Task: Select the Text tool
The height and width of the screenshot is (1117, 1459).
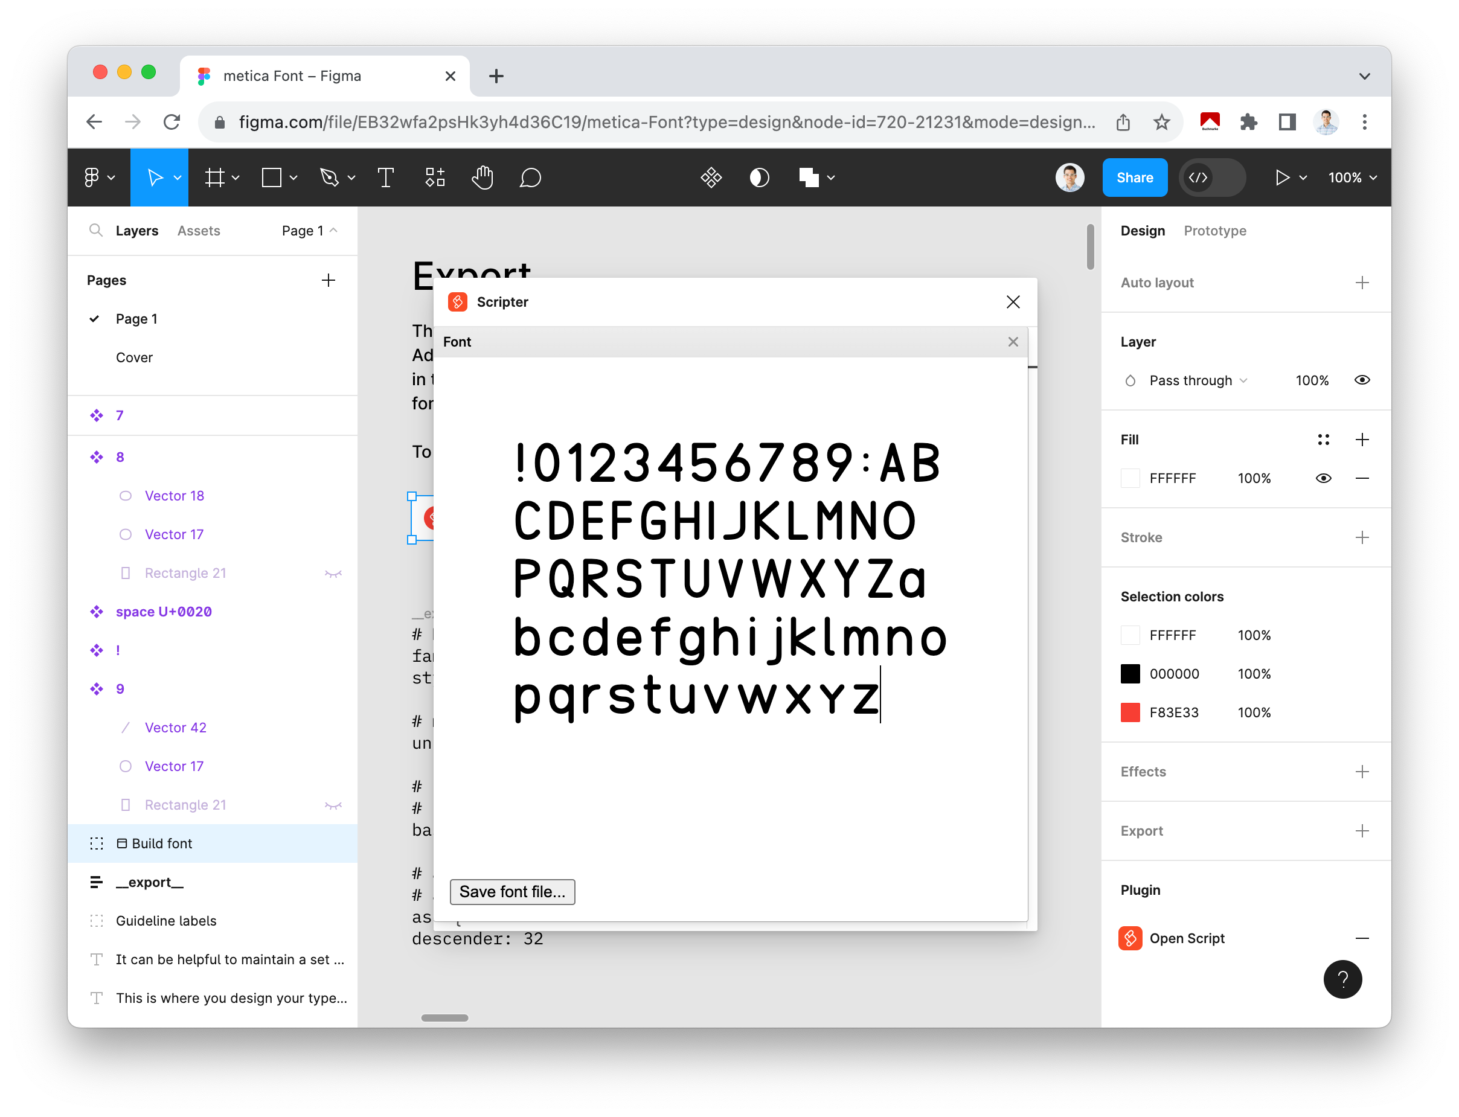Action: point(386,178)
